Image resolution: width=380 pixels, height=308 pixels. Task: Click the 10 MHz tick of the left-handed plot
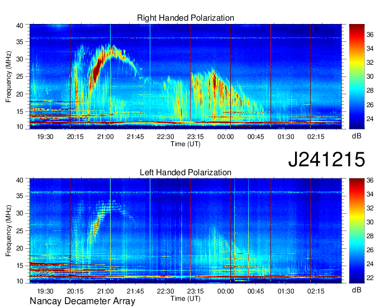pos(20,281)
